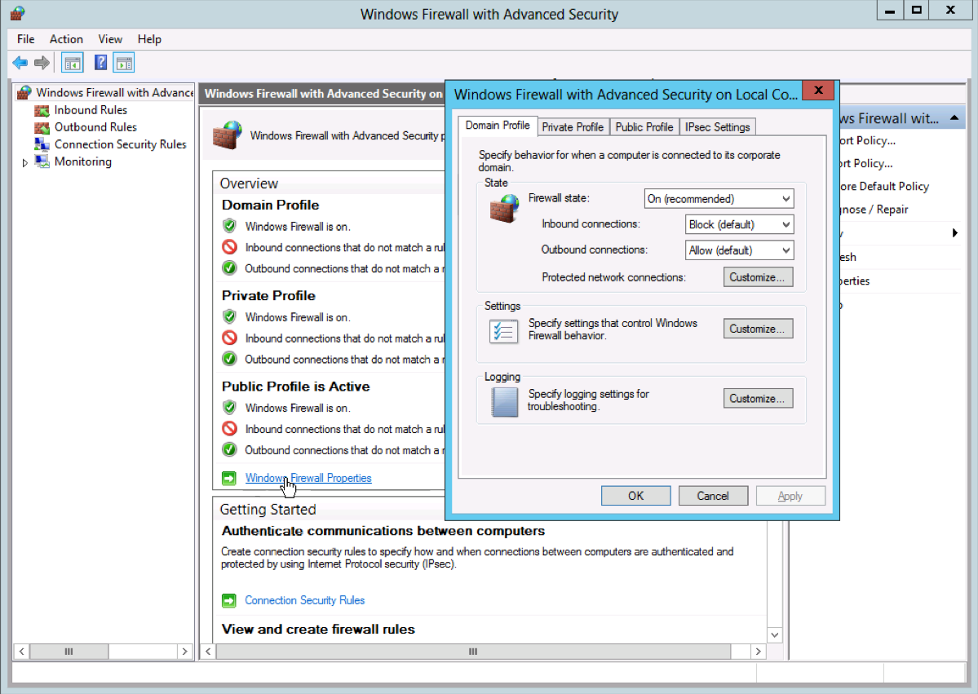Viewport: 978px width, 694px height.
Task: Open the Inbound connections dropdown
Action: (739, 224)
